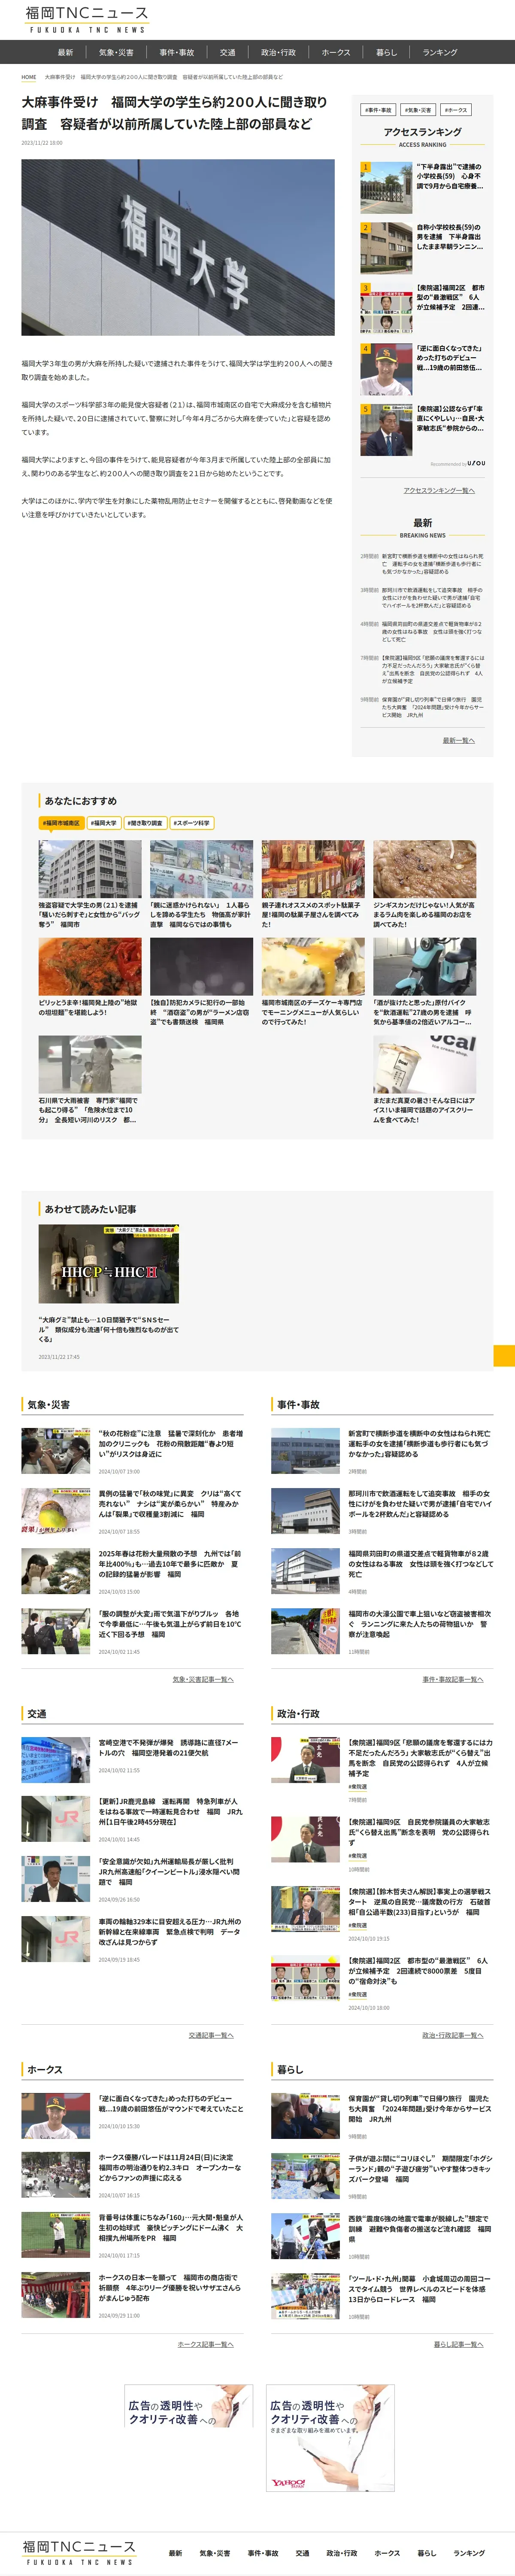Screen dimensions: 515x2576
Task: Open recommended thumbnail 原付バイク 飲酒運転
Action: coord(424,967)
